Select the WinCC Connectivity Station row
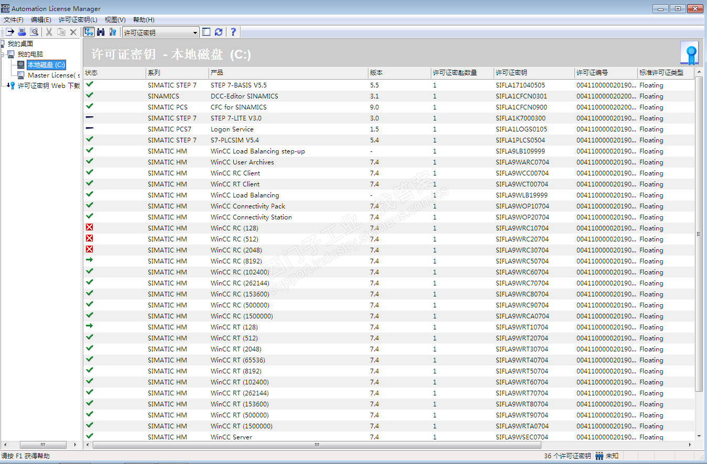 [389, 217]
